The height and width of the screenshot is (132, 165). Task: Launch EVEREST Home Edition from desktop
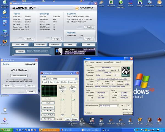(x=120, y=3)
